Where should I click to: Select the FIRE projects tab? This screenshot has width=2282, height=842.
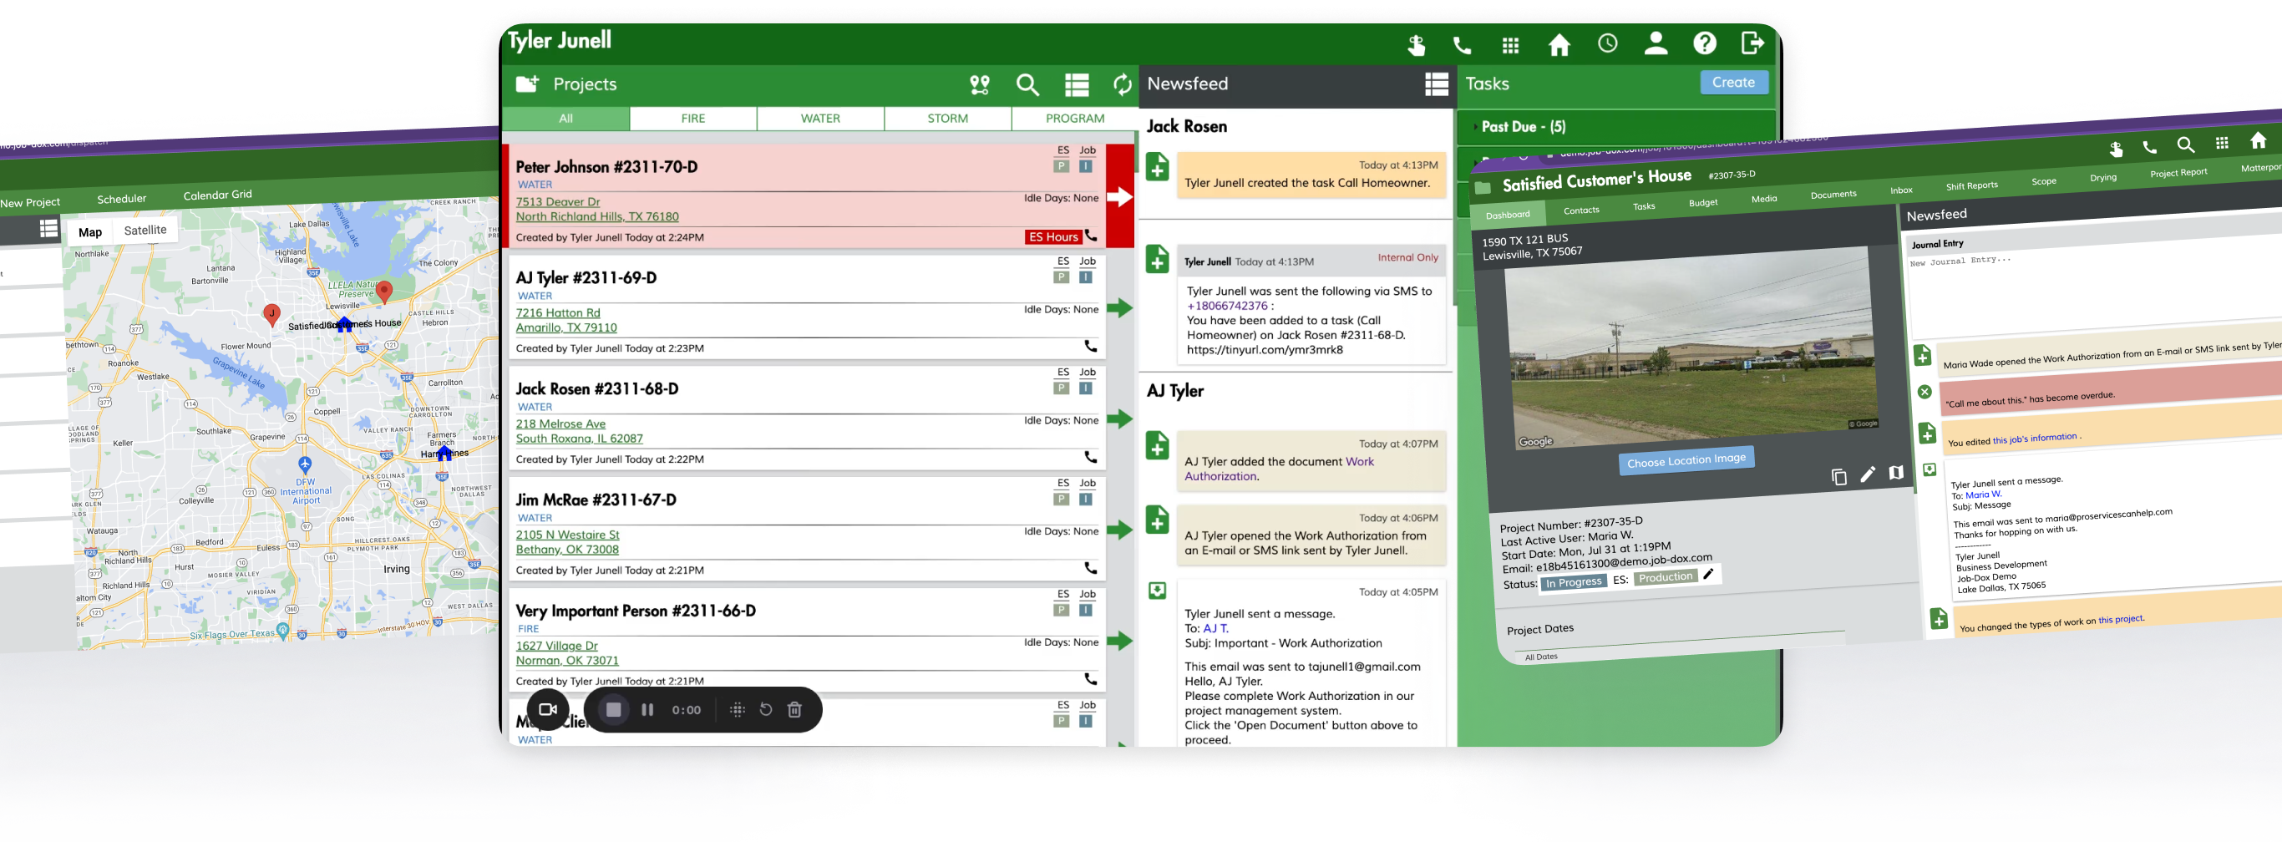692,119
